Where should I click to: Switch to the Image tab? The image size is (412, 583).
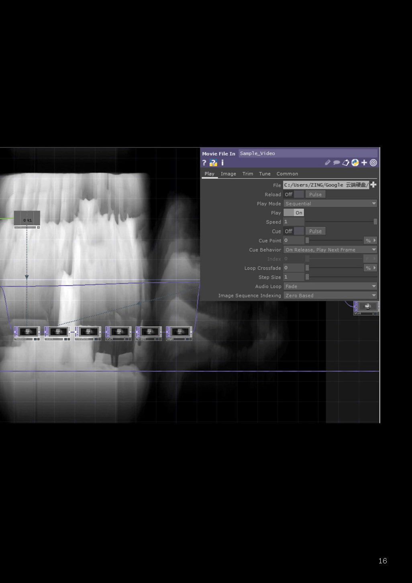pyautogui.click(x=228, y=174)
